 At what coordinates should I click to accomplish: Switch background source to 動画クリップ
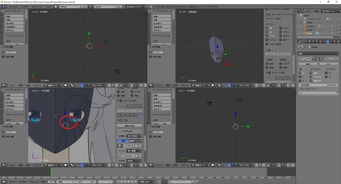pos(135,141)
